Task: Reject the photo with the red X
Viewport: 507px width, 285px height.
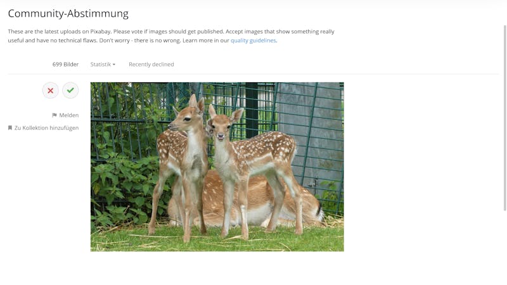Action: 51,91
